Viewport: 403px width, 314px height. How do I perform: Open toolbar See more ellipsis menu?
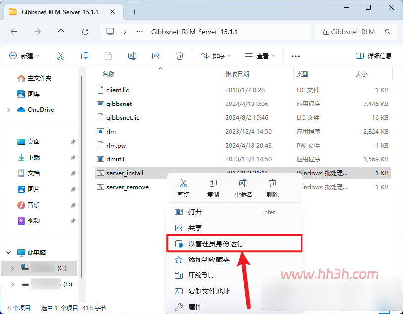coord(296,56)
